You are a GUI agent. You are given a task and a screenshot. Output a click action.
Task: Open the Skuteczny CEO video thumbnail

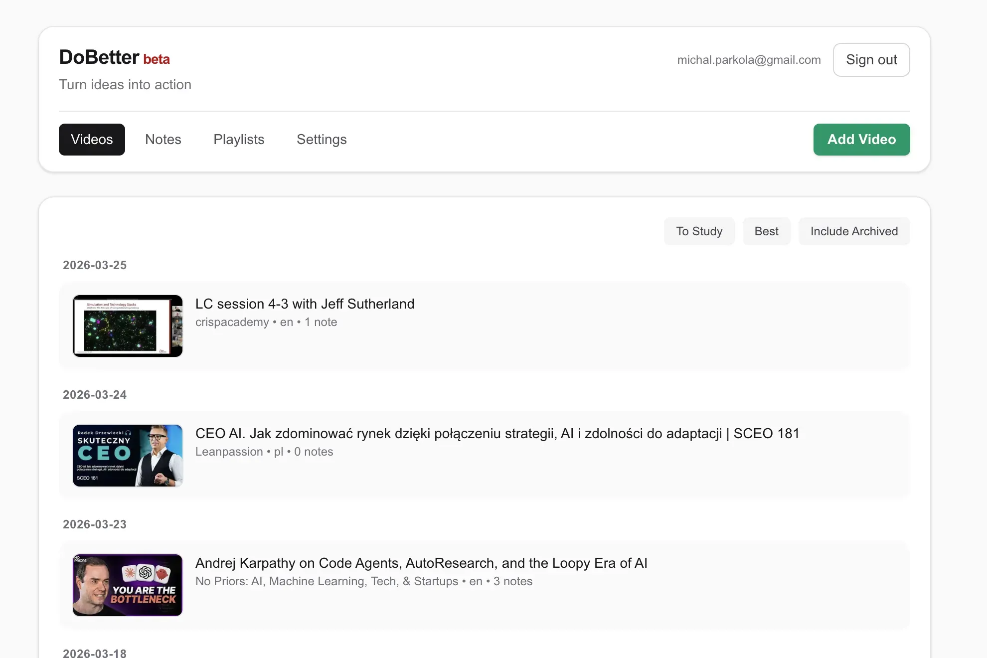pyautogui.click(x=128, y=456)
